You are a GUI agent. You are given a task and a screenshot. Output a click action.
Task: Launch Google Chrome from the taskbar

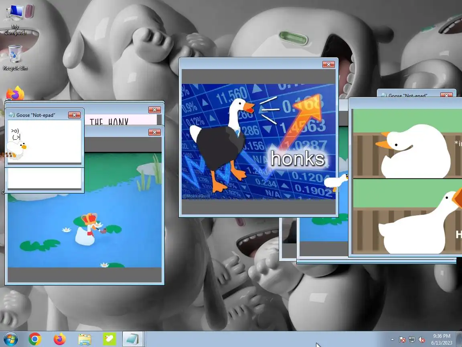[x=35, y=339]
